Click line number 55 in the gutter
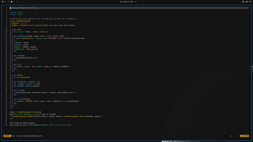 point(6,125)
